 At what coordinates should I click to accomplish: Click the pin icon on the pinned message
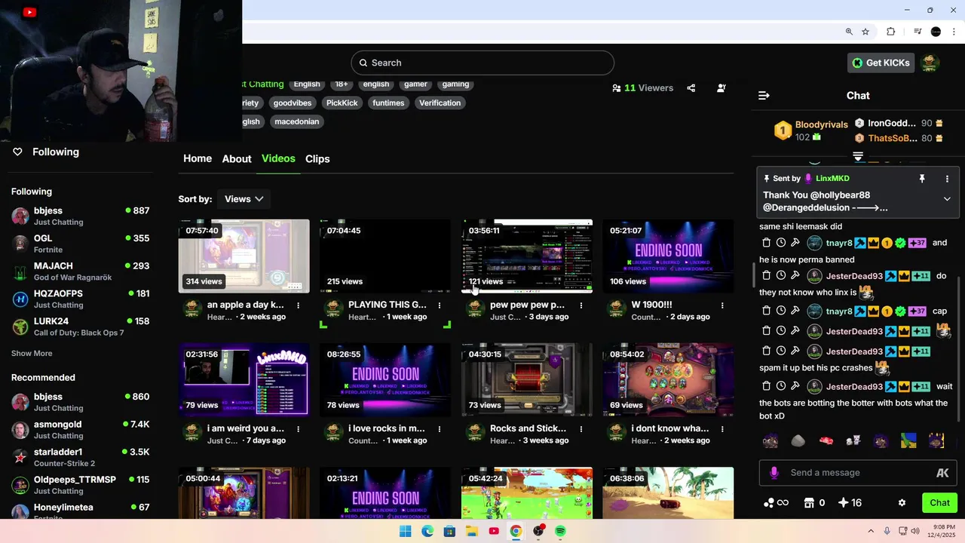(x=921, y=179)
